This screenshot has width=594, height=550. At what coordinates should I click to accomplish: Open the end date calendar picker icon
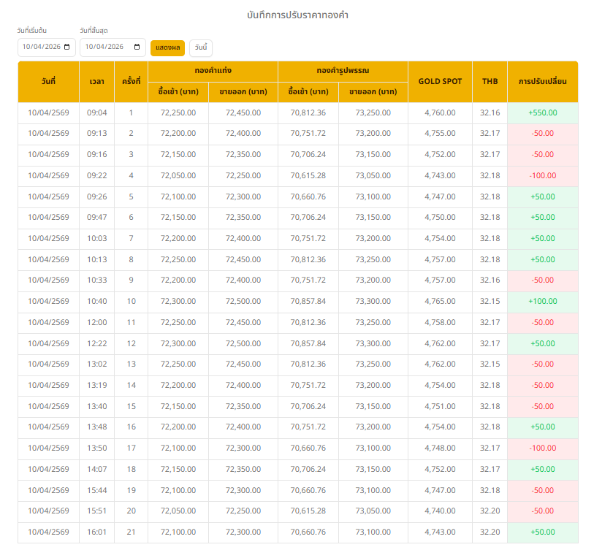tap(137, 47)
